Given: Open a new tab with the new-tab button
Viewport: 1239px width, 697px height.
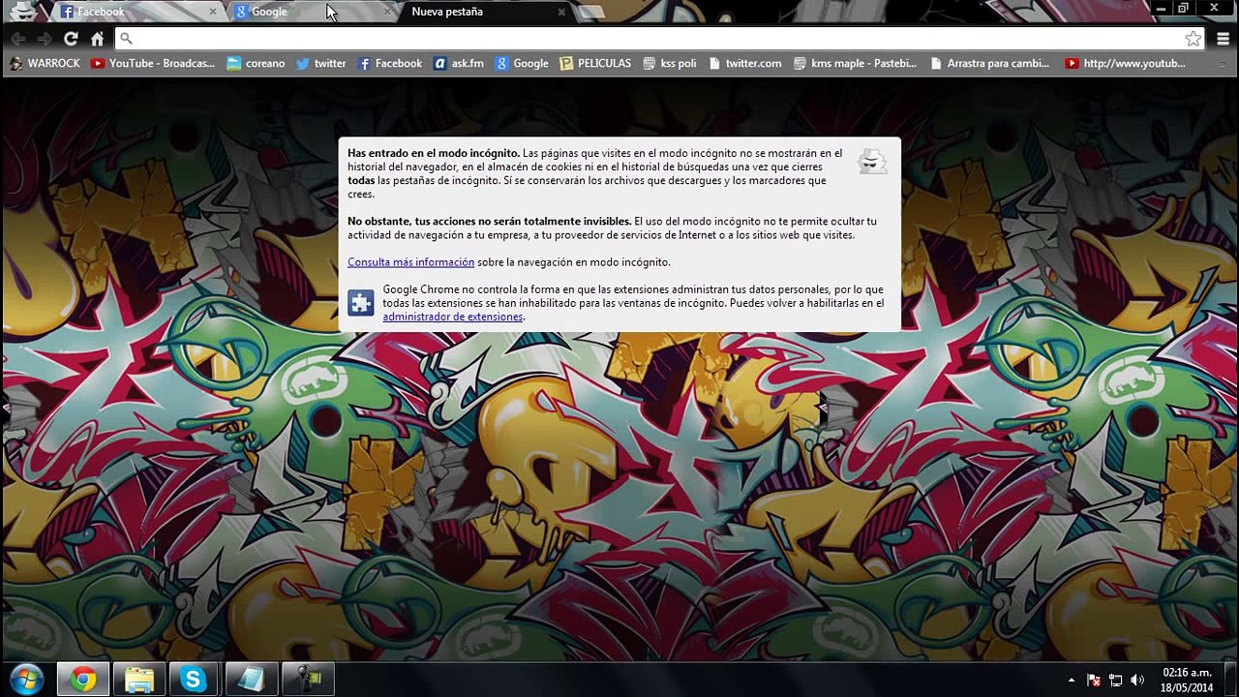Looking at the screenshot, I should tap(591, 12).
